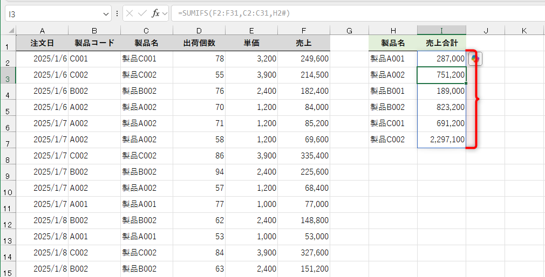Select sales cell 249,600
This screenshot has height=277, width=545.
304,59
